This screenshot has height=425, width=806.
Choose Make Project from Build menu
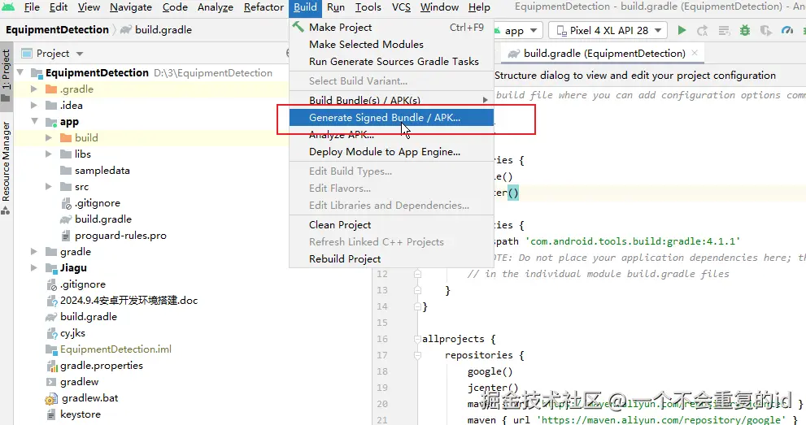click(391, 27)
